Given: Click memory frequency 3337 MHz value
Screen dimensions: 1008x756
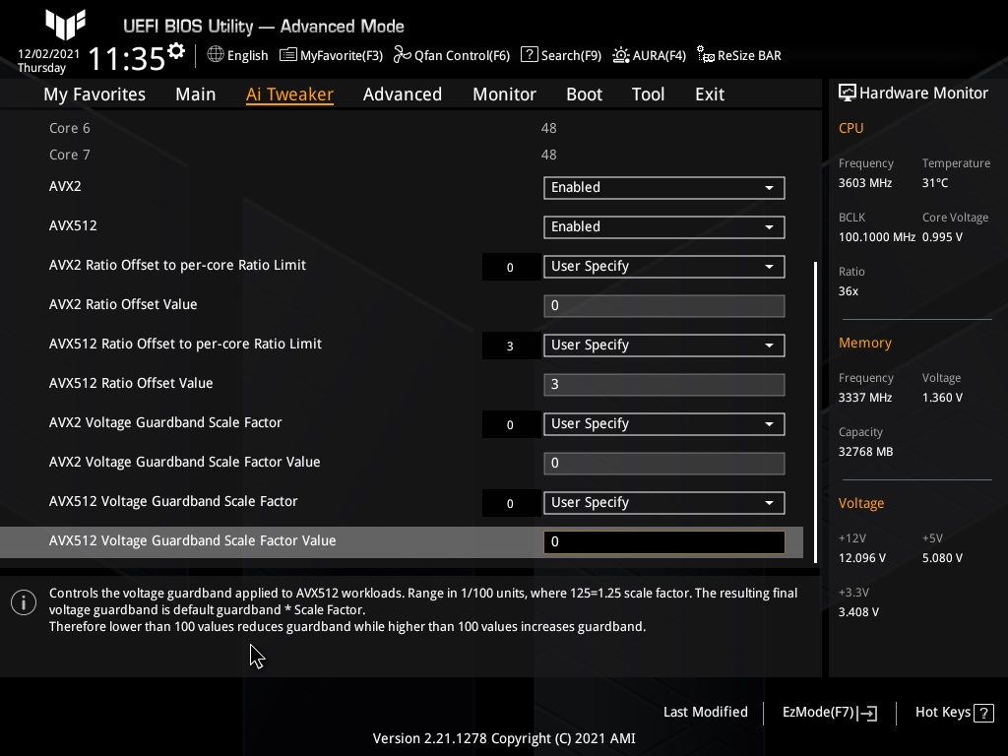Looking at the screenshot, I should tap(865, 398).
